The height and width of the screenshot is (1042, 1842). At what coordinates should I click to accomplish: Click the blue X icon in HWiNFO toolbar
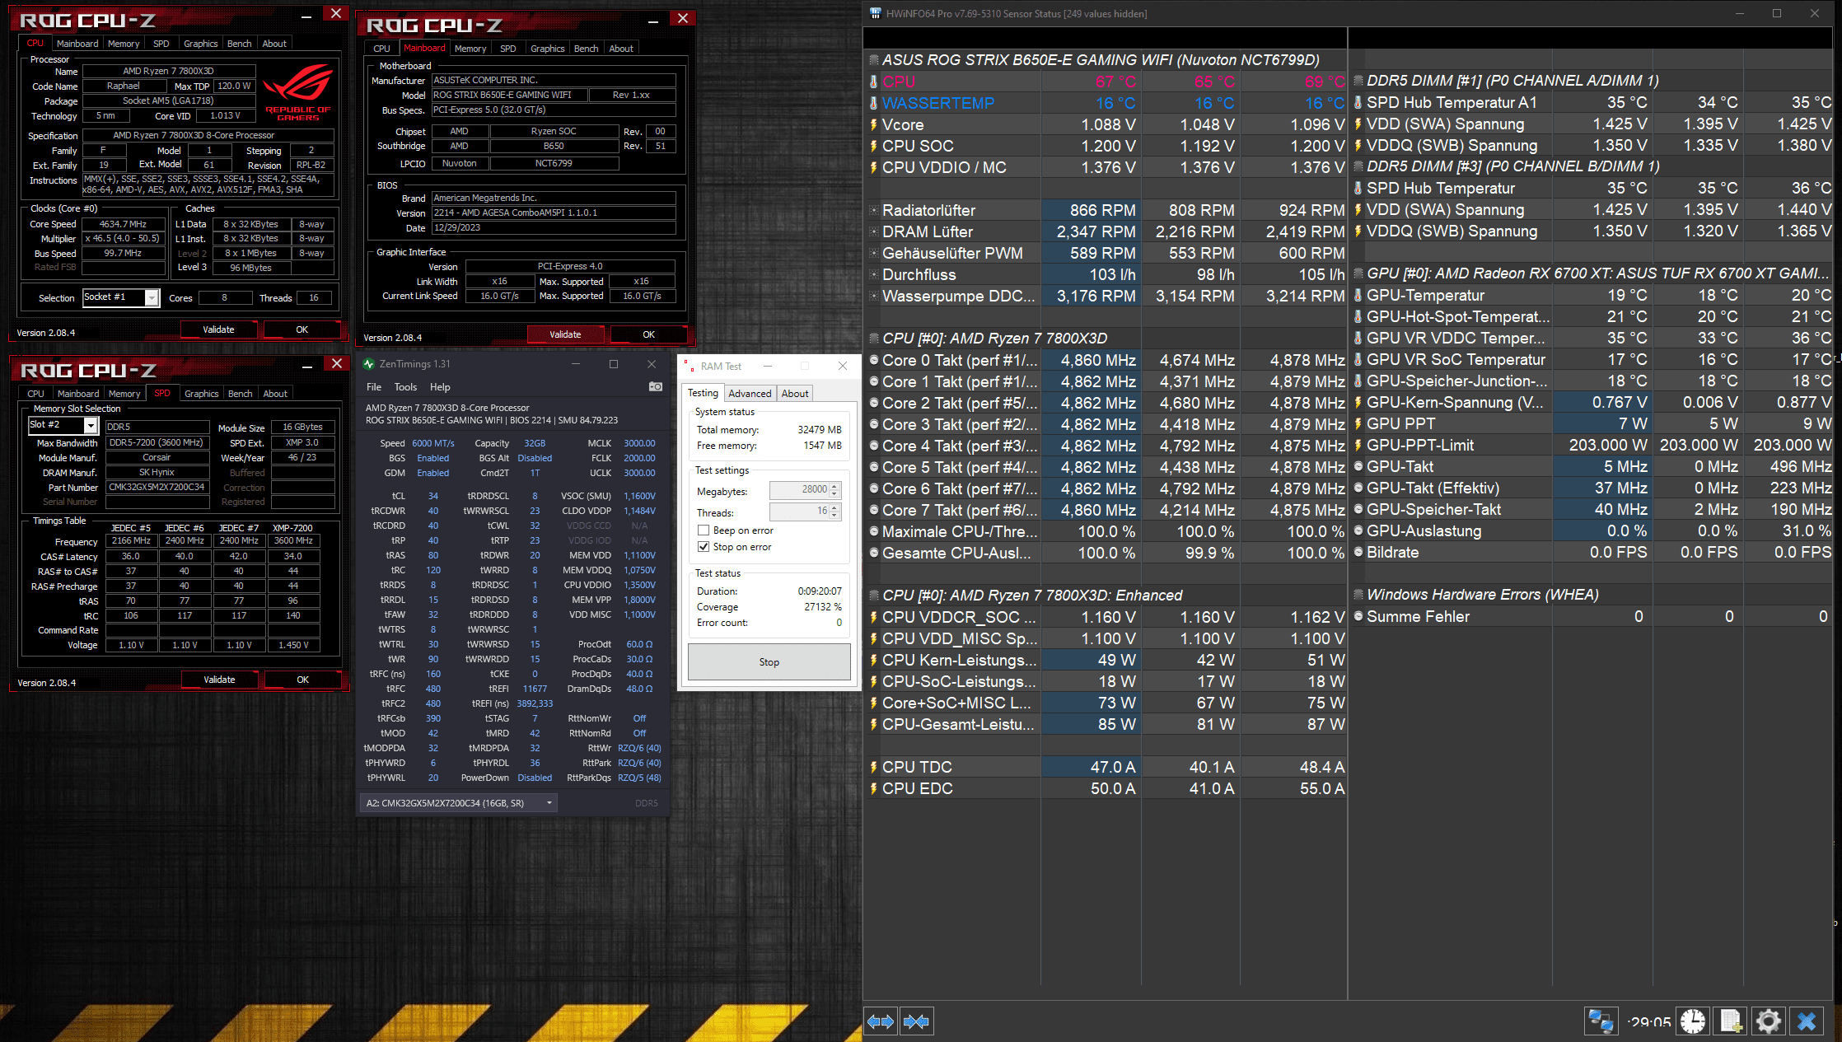click(1807, 1021)
